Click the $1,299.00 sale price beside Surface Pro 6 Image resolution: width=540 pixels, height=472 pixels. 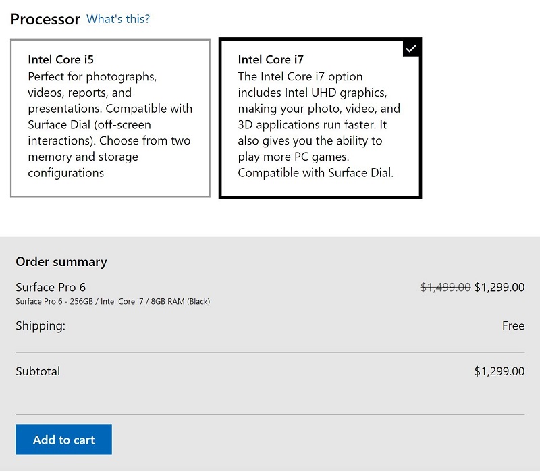500,287
